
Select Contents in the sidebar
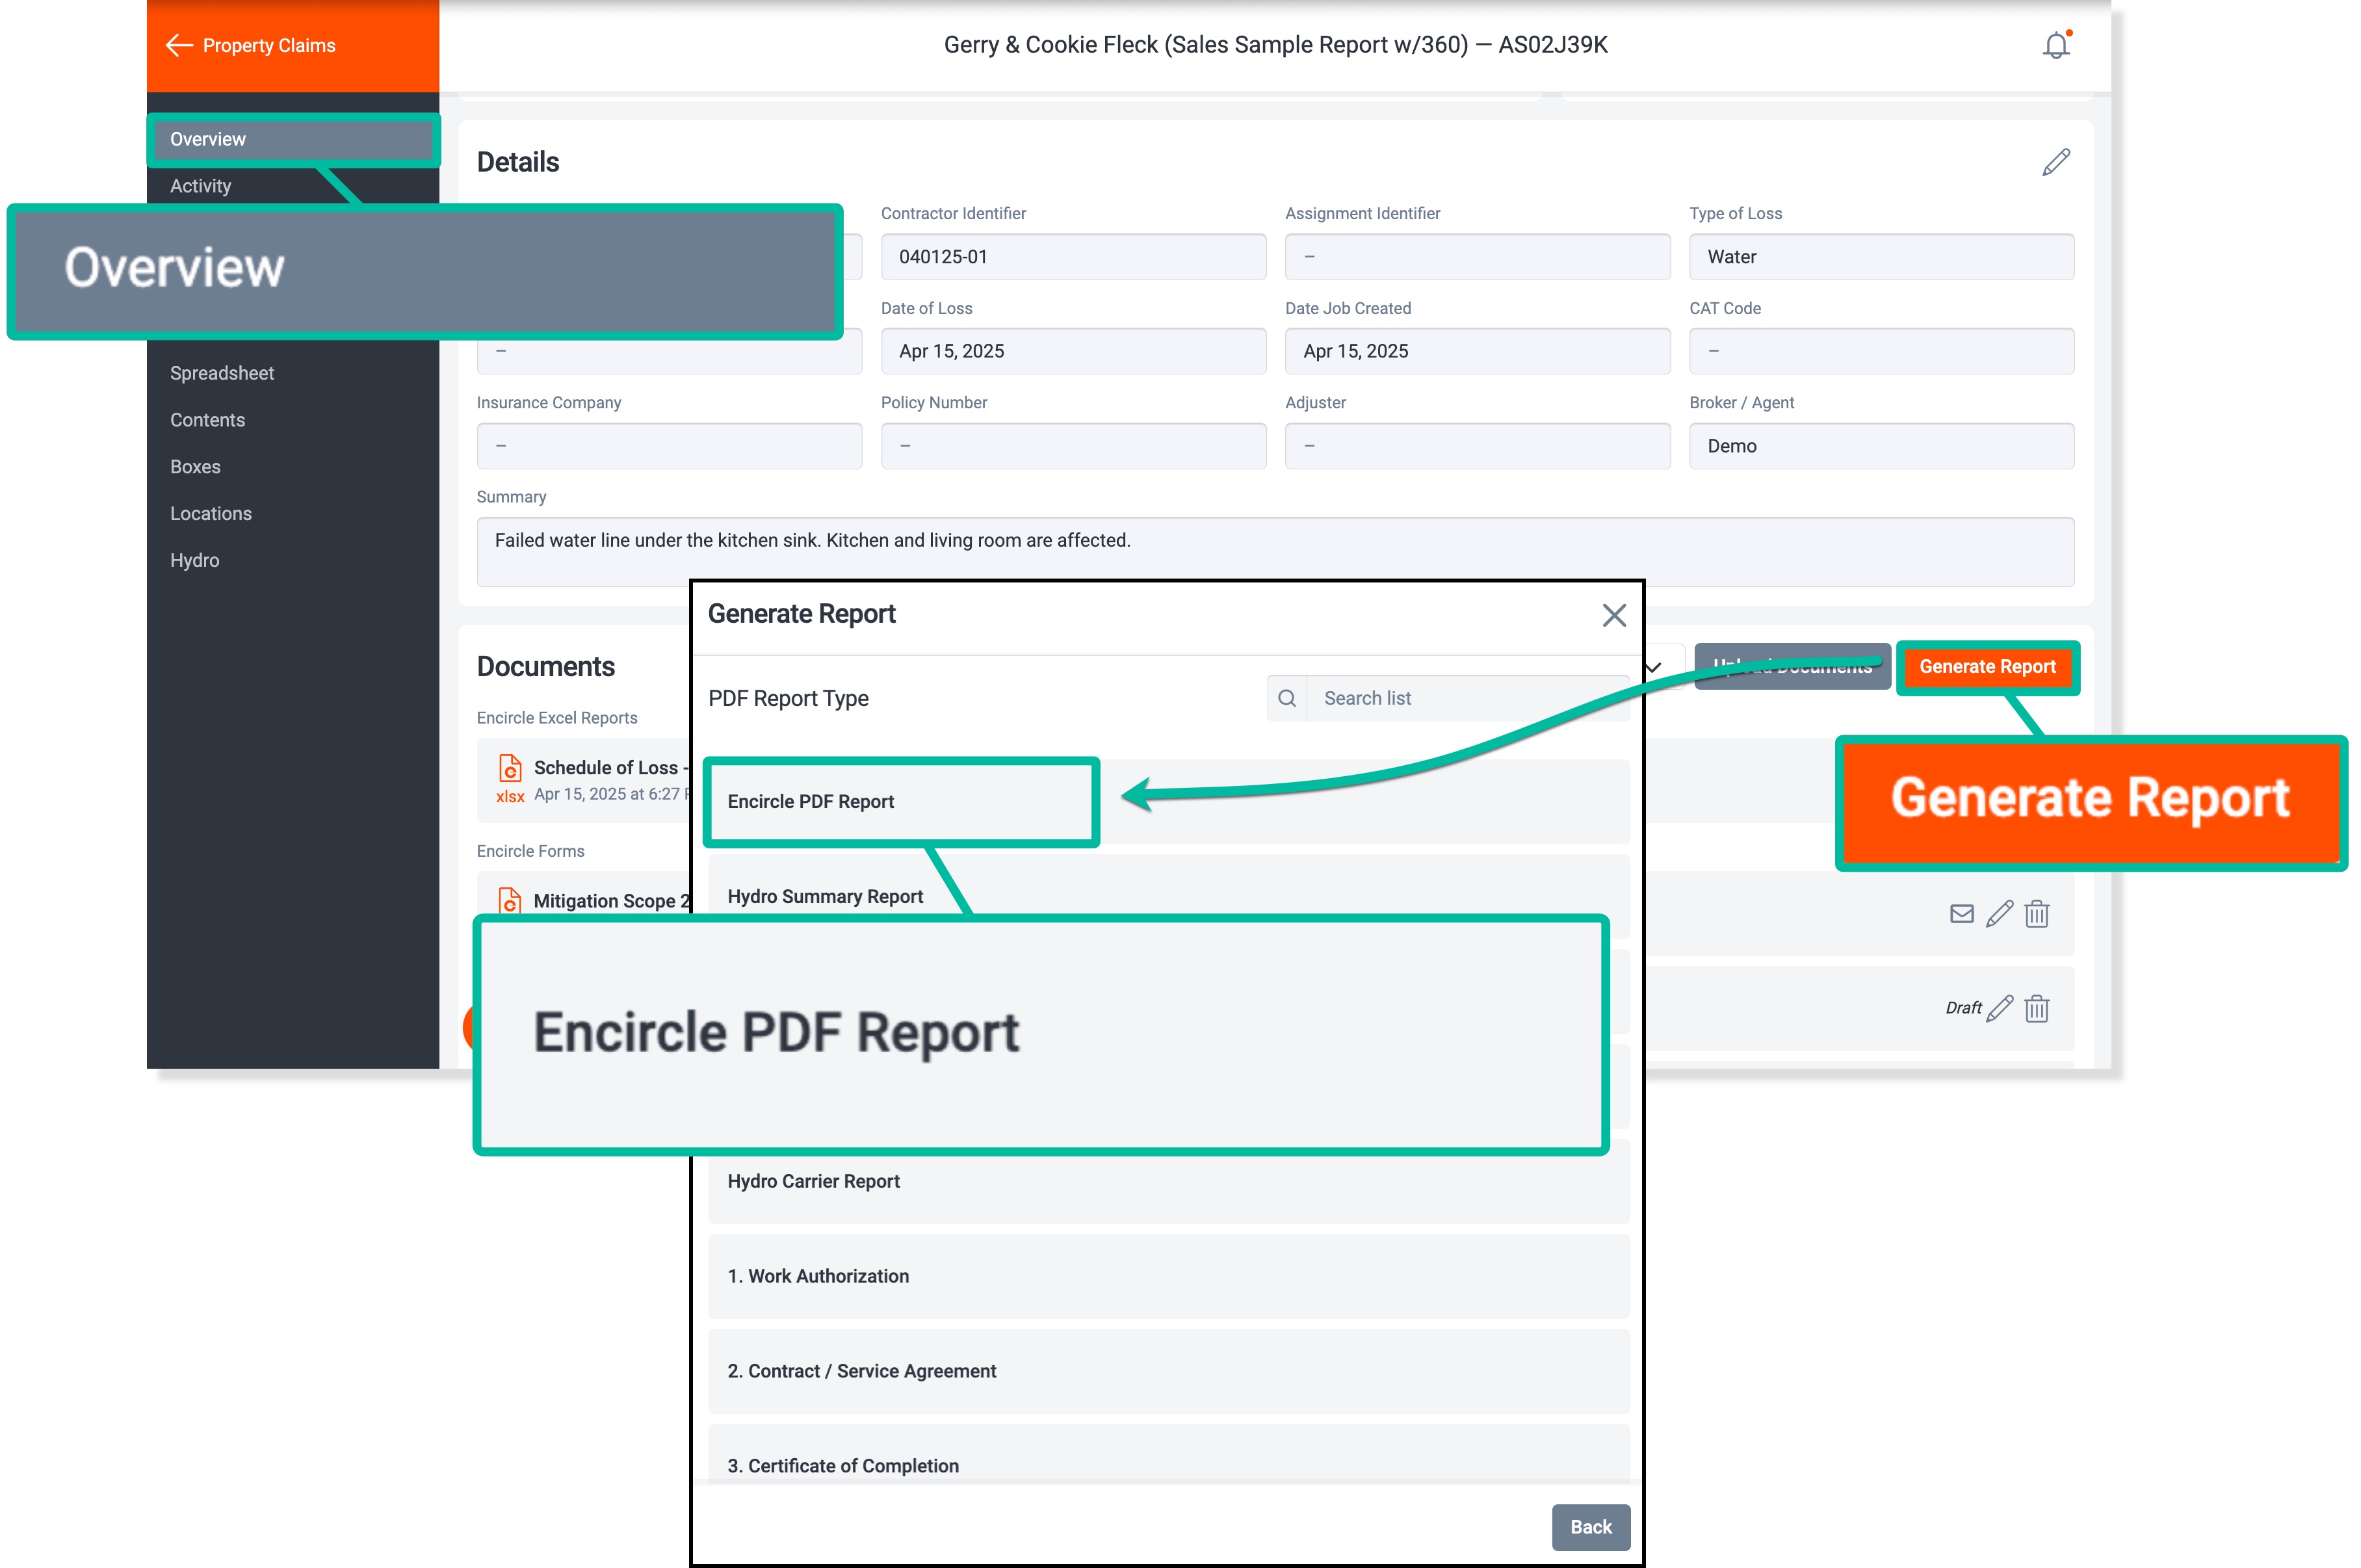tap(207, 420)
